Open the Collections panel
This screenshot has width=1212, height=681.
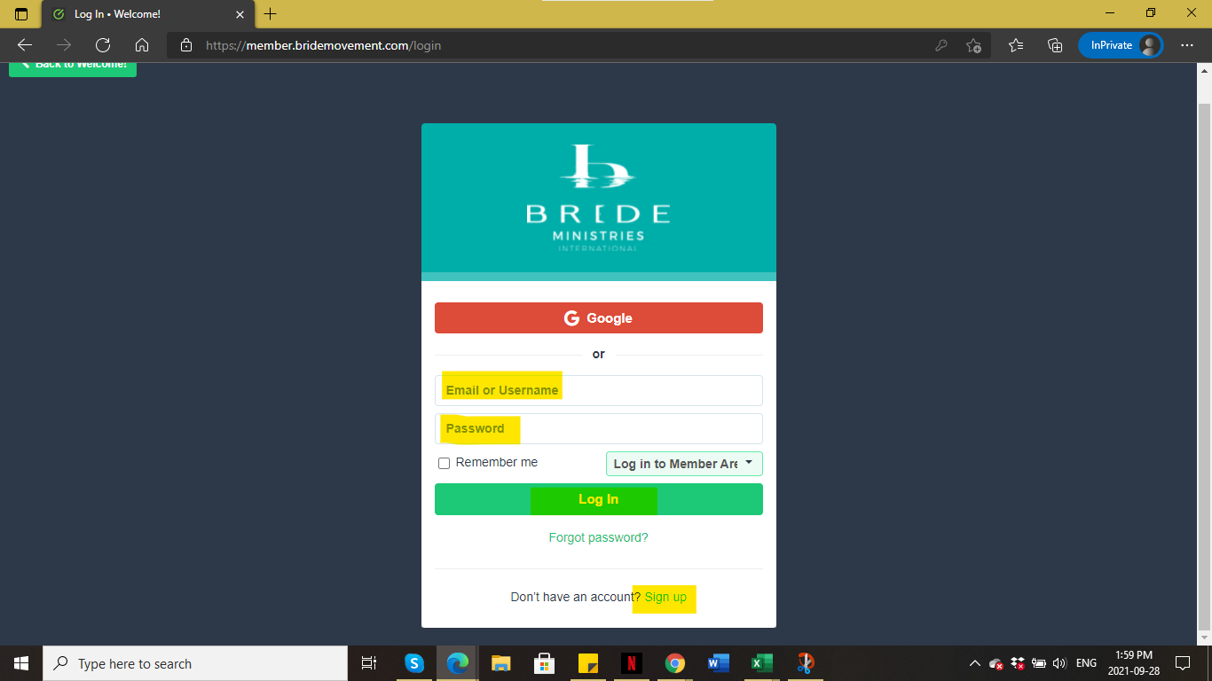point(1055,45)
